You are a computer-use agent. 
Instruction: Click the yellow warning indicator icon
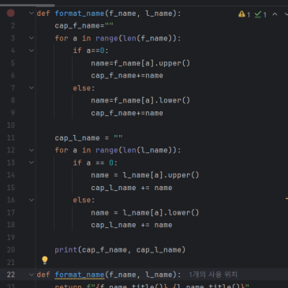point(241,14)
